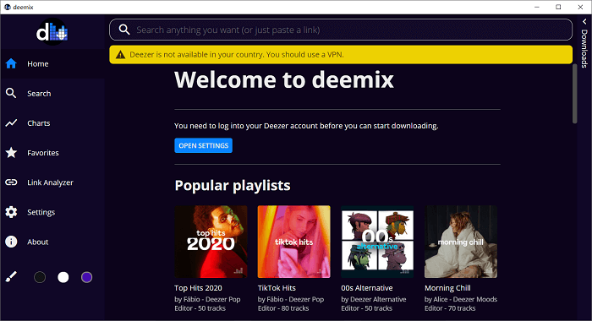
Task: Select the white light theme swatch
Action: [63, 277]
